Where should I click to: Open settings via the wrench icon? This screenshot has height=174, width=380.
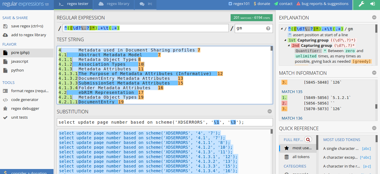coord(361,4)
